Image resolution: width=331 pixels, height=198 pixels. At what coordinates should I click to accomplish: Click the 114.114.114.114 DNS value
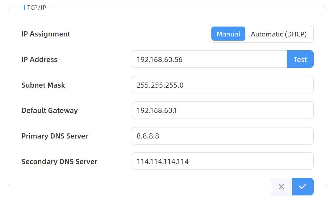pyautogui.click(x=162, y=162)
